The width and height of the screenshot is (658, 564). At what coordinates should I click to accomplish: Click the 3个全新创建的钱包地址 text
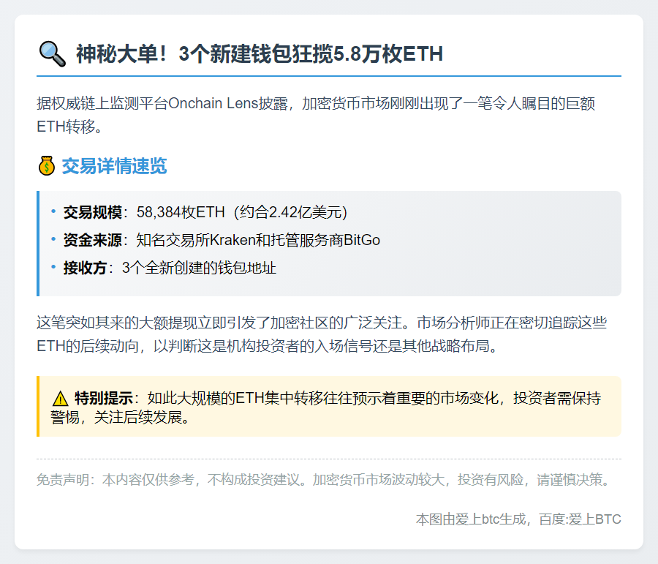click(x=199, y=268)
